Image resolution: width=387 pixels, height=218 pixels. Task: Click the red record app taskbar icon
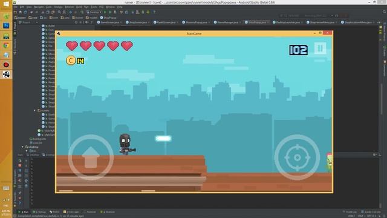click(6, 65)
